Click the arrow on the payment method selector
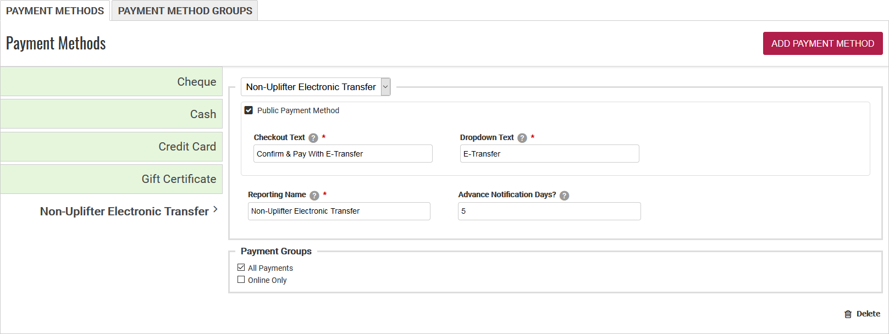Viewport: 889px width, 334px height. 385,87
